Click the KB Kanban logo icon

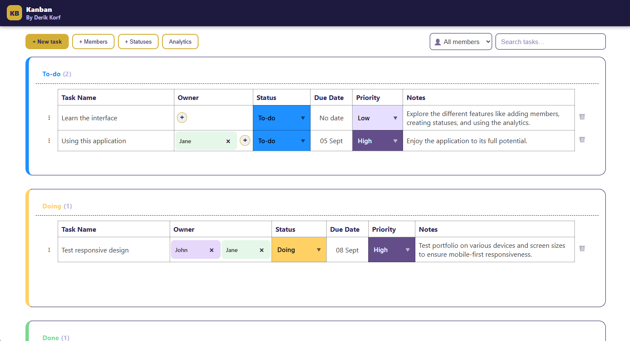tap(14, 13)
